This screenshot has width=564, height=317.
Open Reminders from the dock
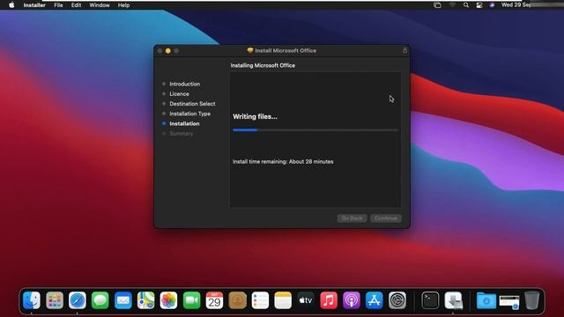pyautogui.click(x=260, y=300)
